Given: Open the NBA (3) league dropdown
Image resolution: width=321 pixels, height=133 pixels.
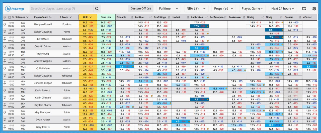Looking at the screenshot, I should pos(196,8).
